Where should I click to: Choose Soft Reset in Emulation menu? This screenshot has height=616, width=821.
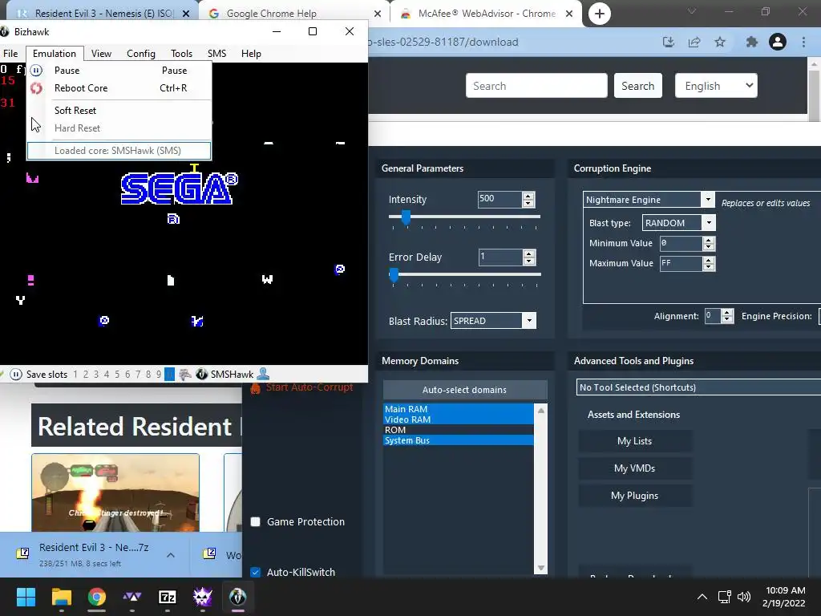click(x=119, y=111)
